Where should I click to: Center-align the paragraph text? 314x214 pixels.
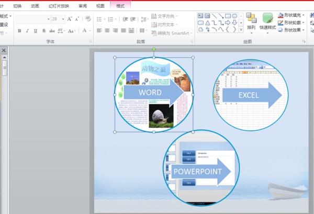click(107, 31)
